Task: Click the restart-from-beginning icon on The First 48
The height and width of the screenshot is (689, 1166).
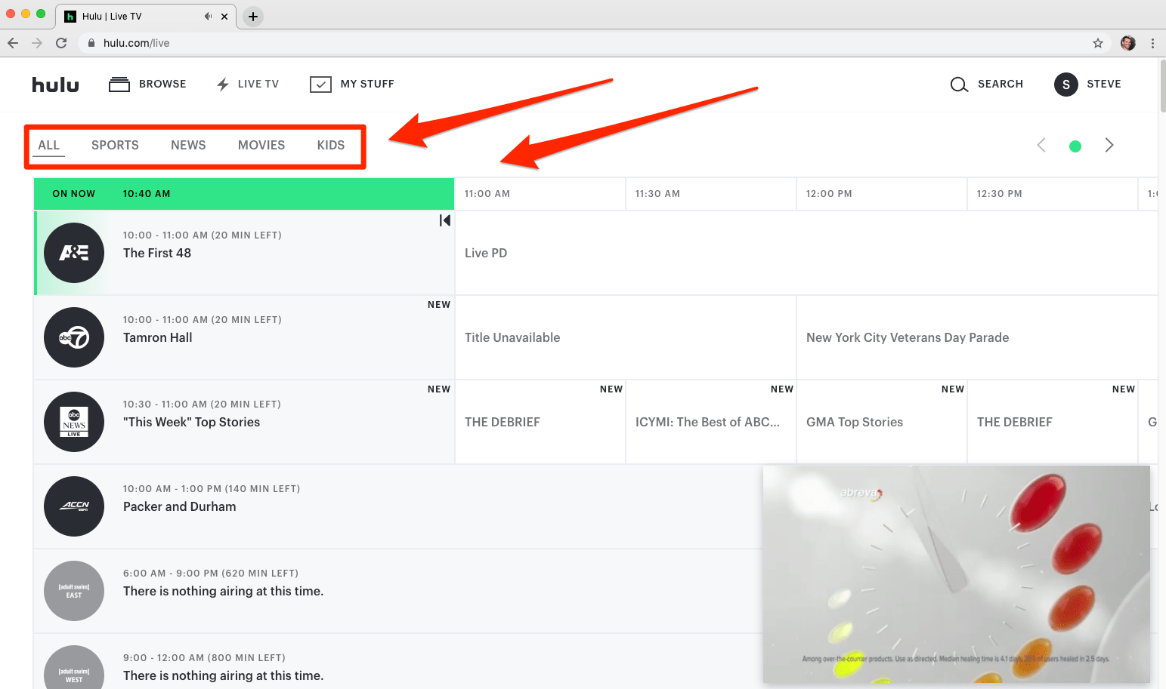Action: click(x=445, y=220)
